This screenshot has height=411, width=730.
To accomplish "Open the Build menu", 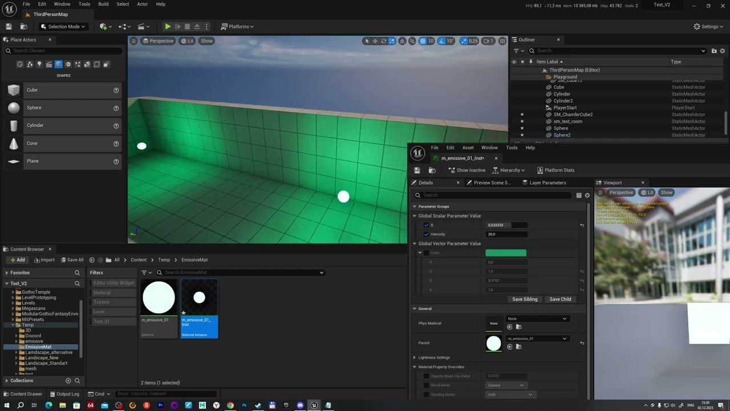I will 103,4.
